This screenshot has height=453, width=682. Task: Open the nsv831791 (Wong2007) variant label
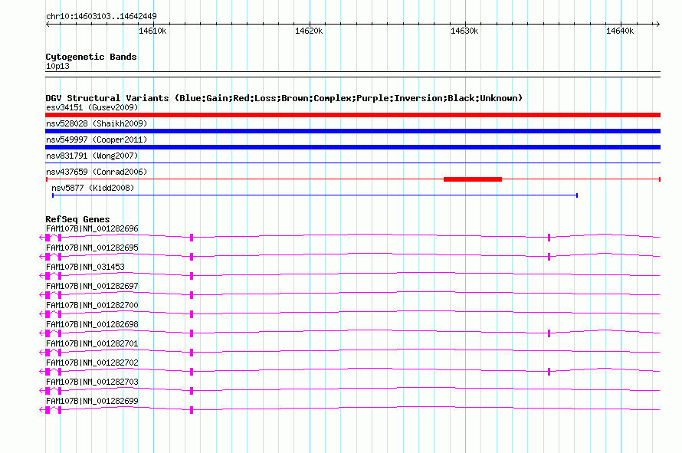coord(92,156)
